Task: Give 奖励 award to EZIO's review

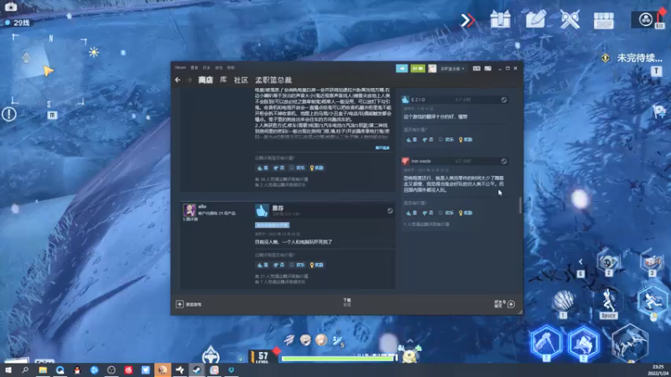Action: [x=466, y=140]
